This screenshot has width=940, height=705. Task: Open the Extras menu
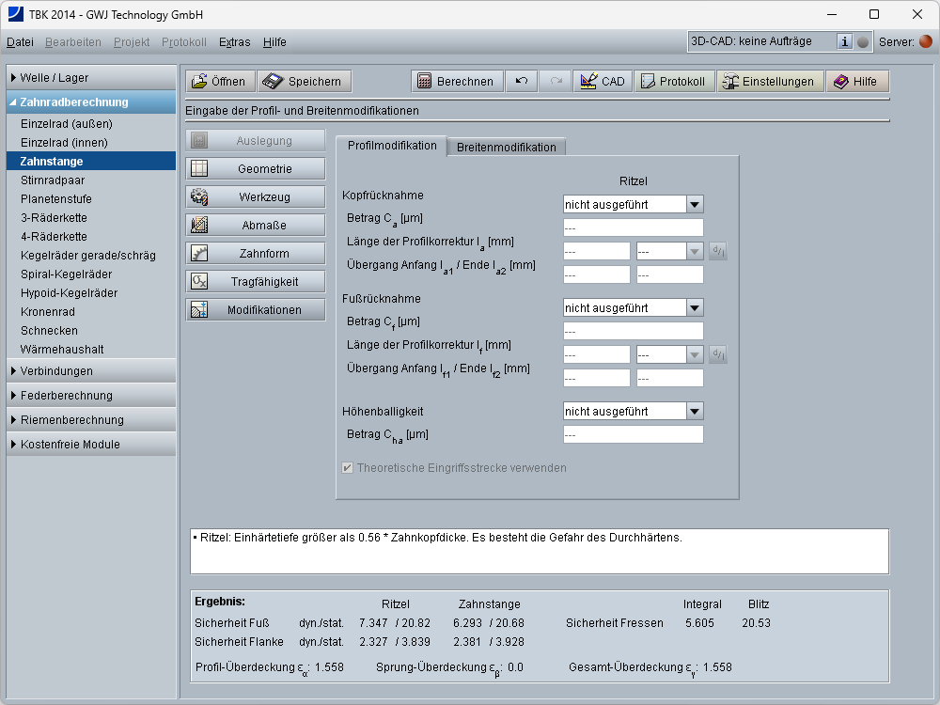pos(234,42)
